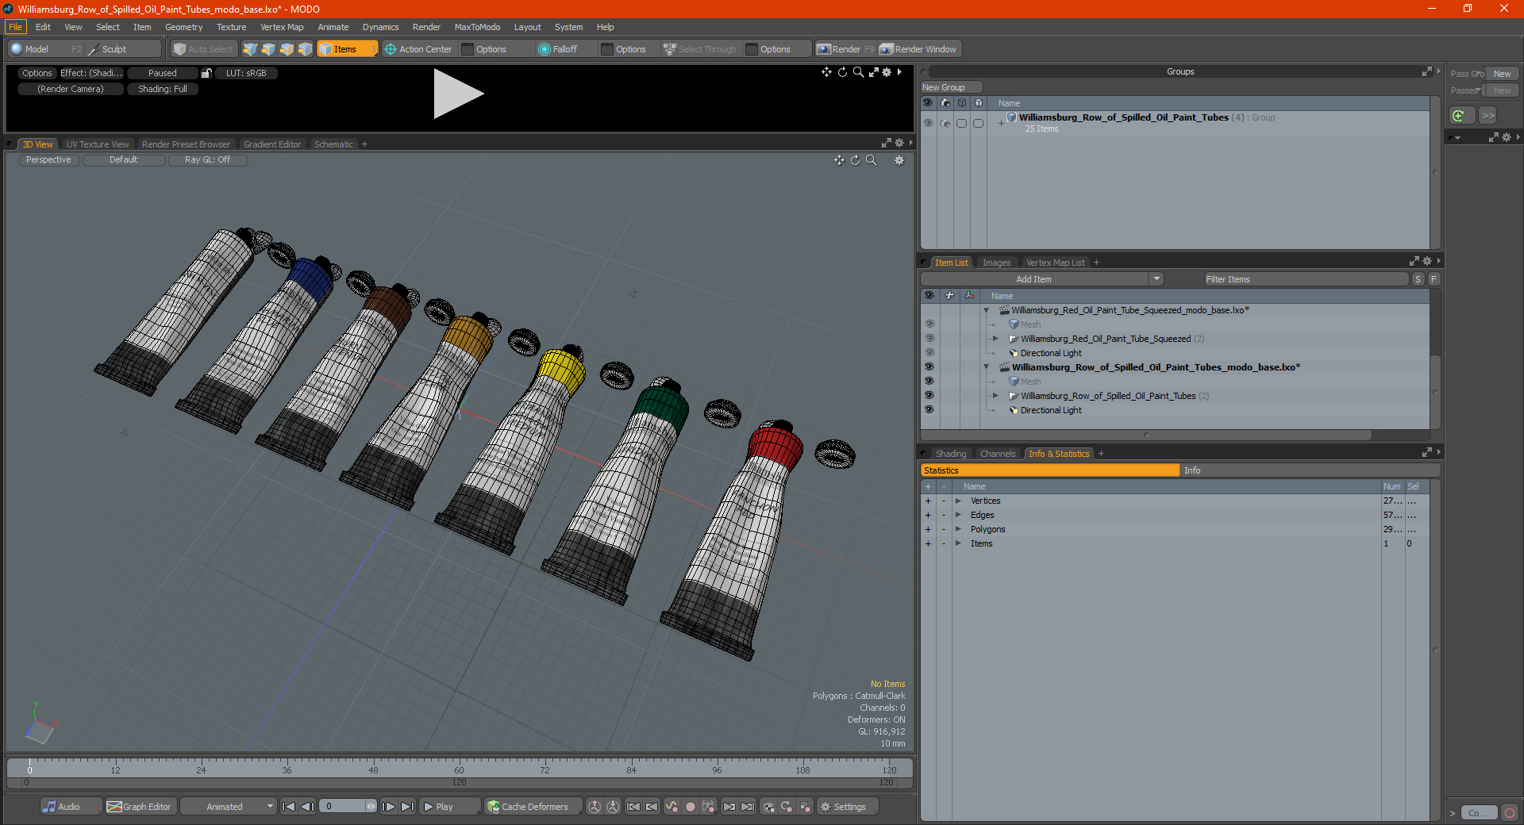Step to next frame

(389, 807)
